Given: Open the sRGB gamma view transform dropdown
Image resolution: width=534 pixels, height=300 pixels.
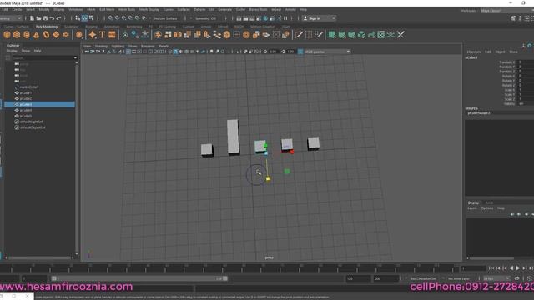Looking at the screenshot, I should click(327, 52).
